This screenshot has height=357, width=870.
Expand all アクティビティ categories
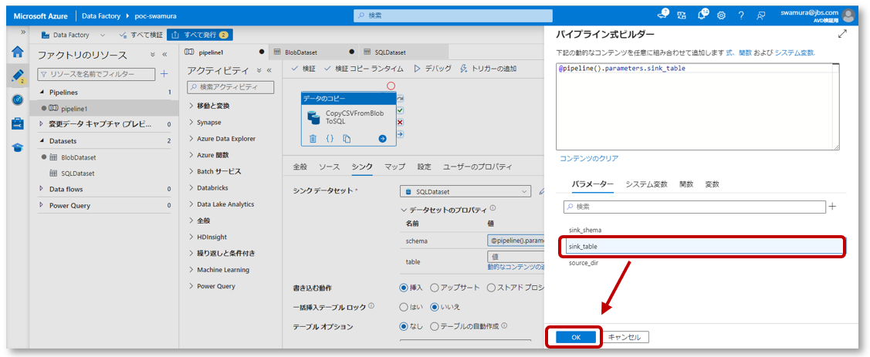click(258, 70)
